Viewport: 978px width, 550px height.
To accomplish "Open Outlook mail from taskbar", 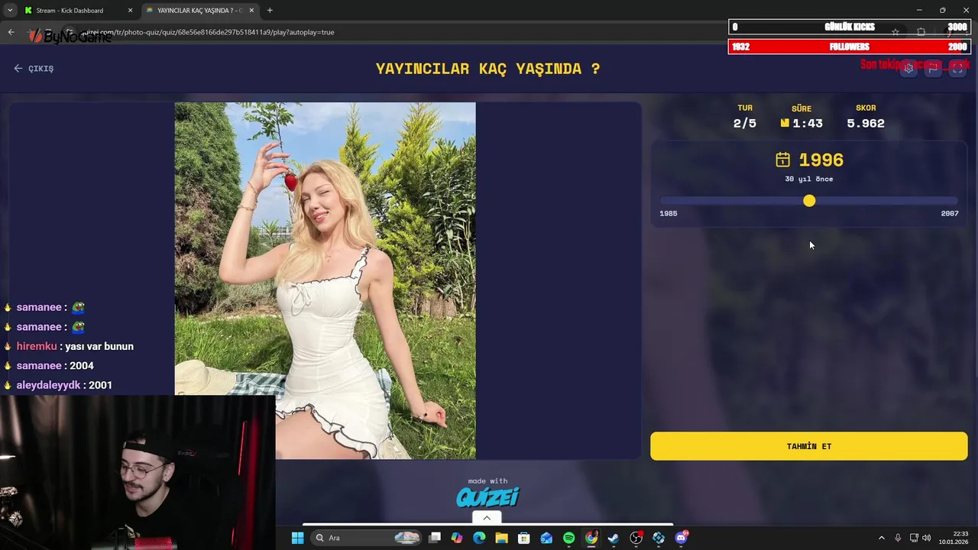I will pos(546,538).
